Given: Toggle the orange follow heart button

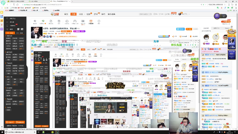Looking at the screenshot, I should pos(189,29).
